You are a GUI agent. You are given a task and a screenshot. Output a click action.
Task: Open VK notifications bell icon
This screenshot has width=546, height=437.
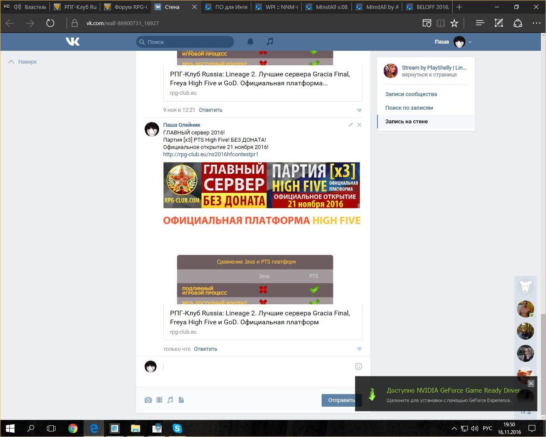[x=250, y=41]
